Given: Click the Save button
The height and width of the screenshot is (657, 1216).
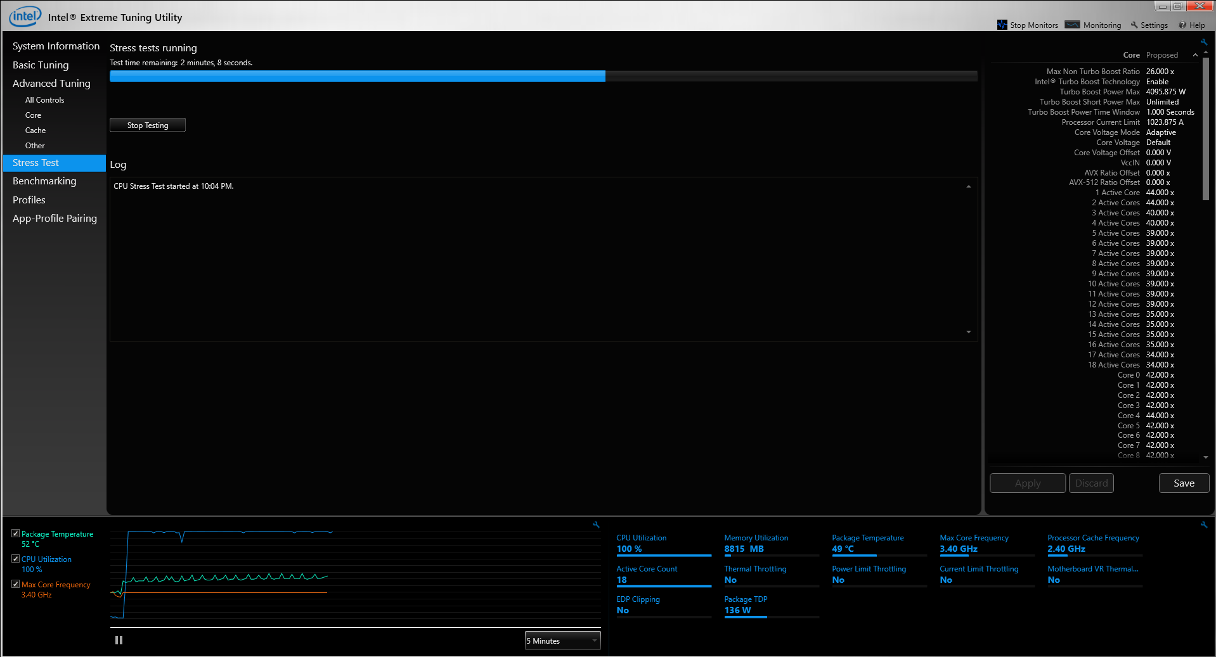Looking at the screenshot, I should tap(1183, 483).
